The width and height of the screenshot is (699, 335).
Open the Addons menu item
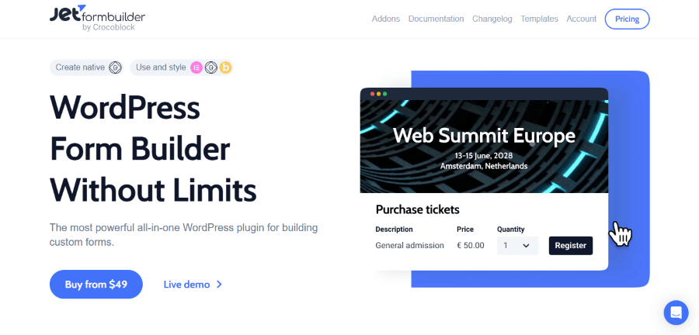[386, 19]
